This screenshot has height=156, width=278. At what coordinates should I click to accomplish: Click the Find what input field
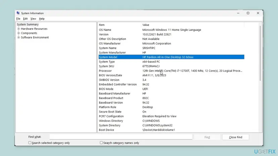[121, 137]
